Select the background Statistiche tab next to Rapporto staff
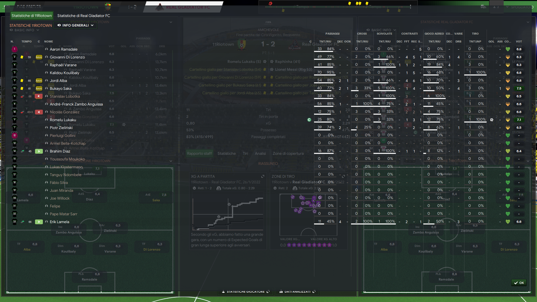 (227, 154)
